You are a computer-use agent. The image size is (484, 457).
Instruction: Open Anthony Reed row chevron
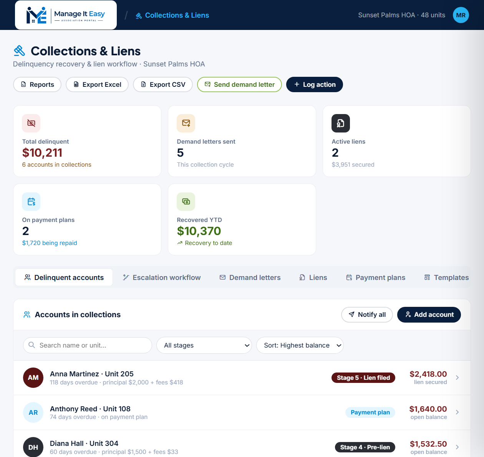point(457,412)
